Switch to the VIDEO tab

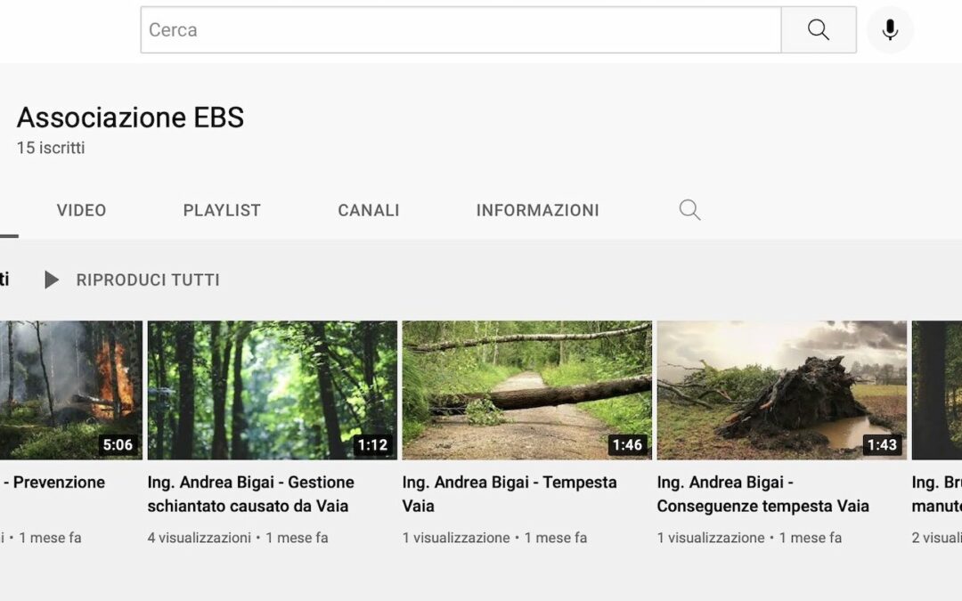[x=82, y=210]
